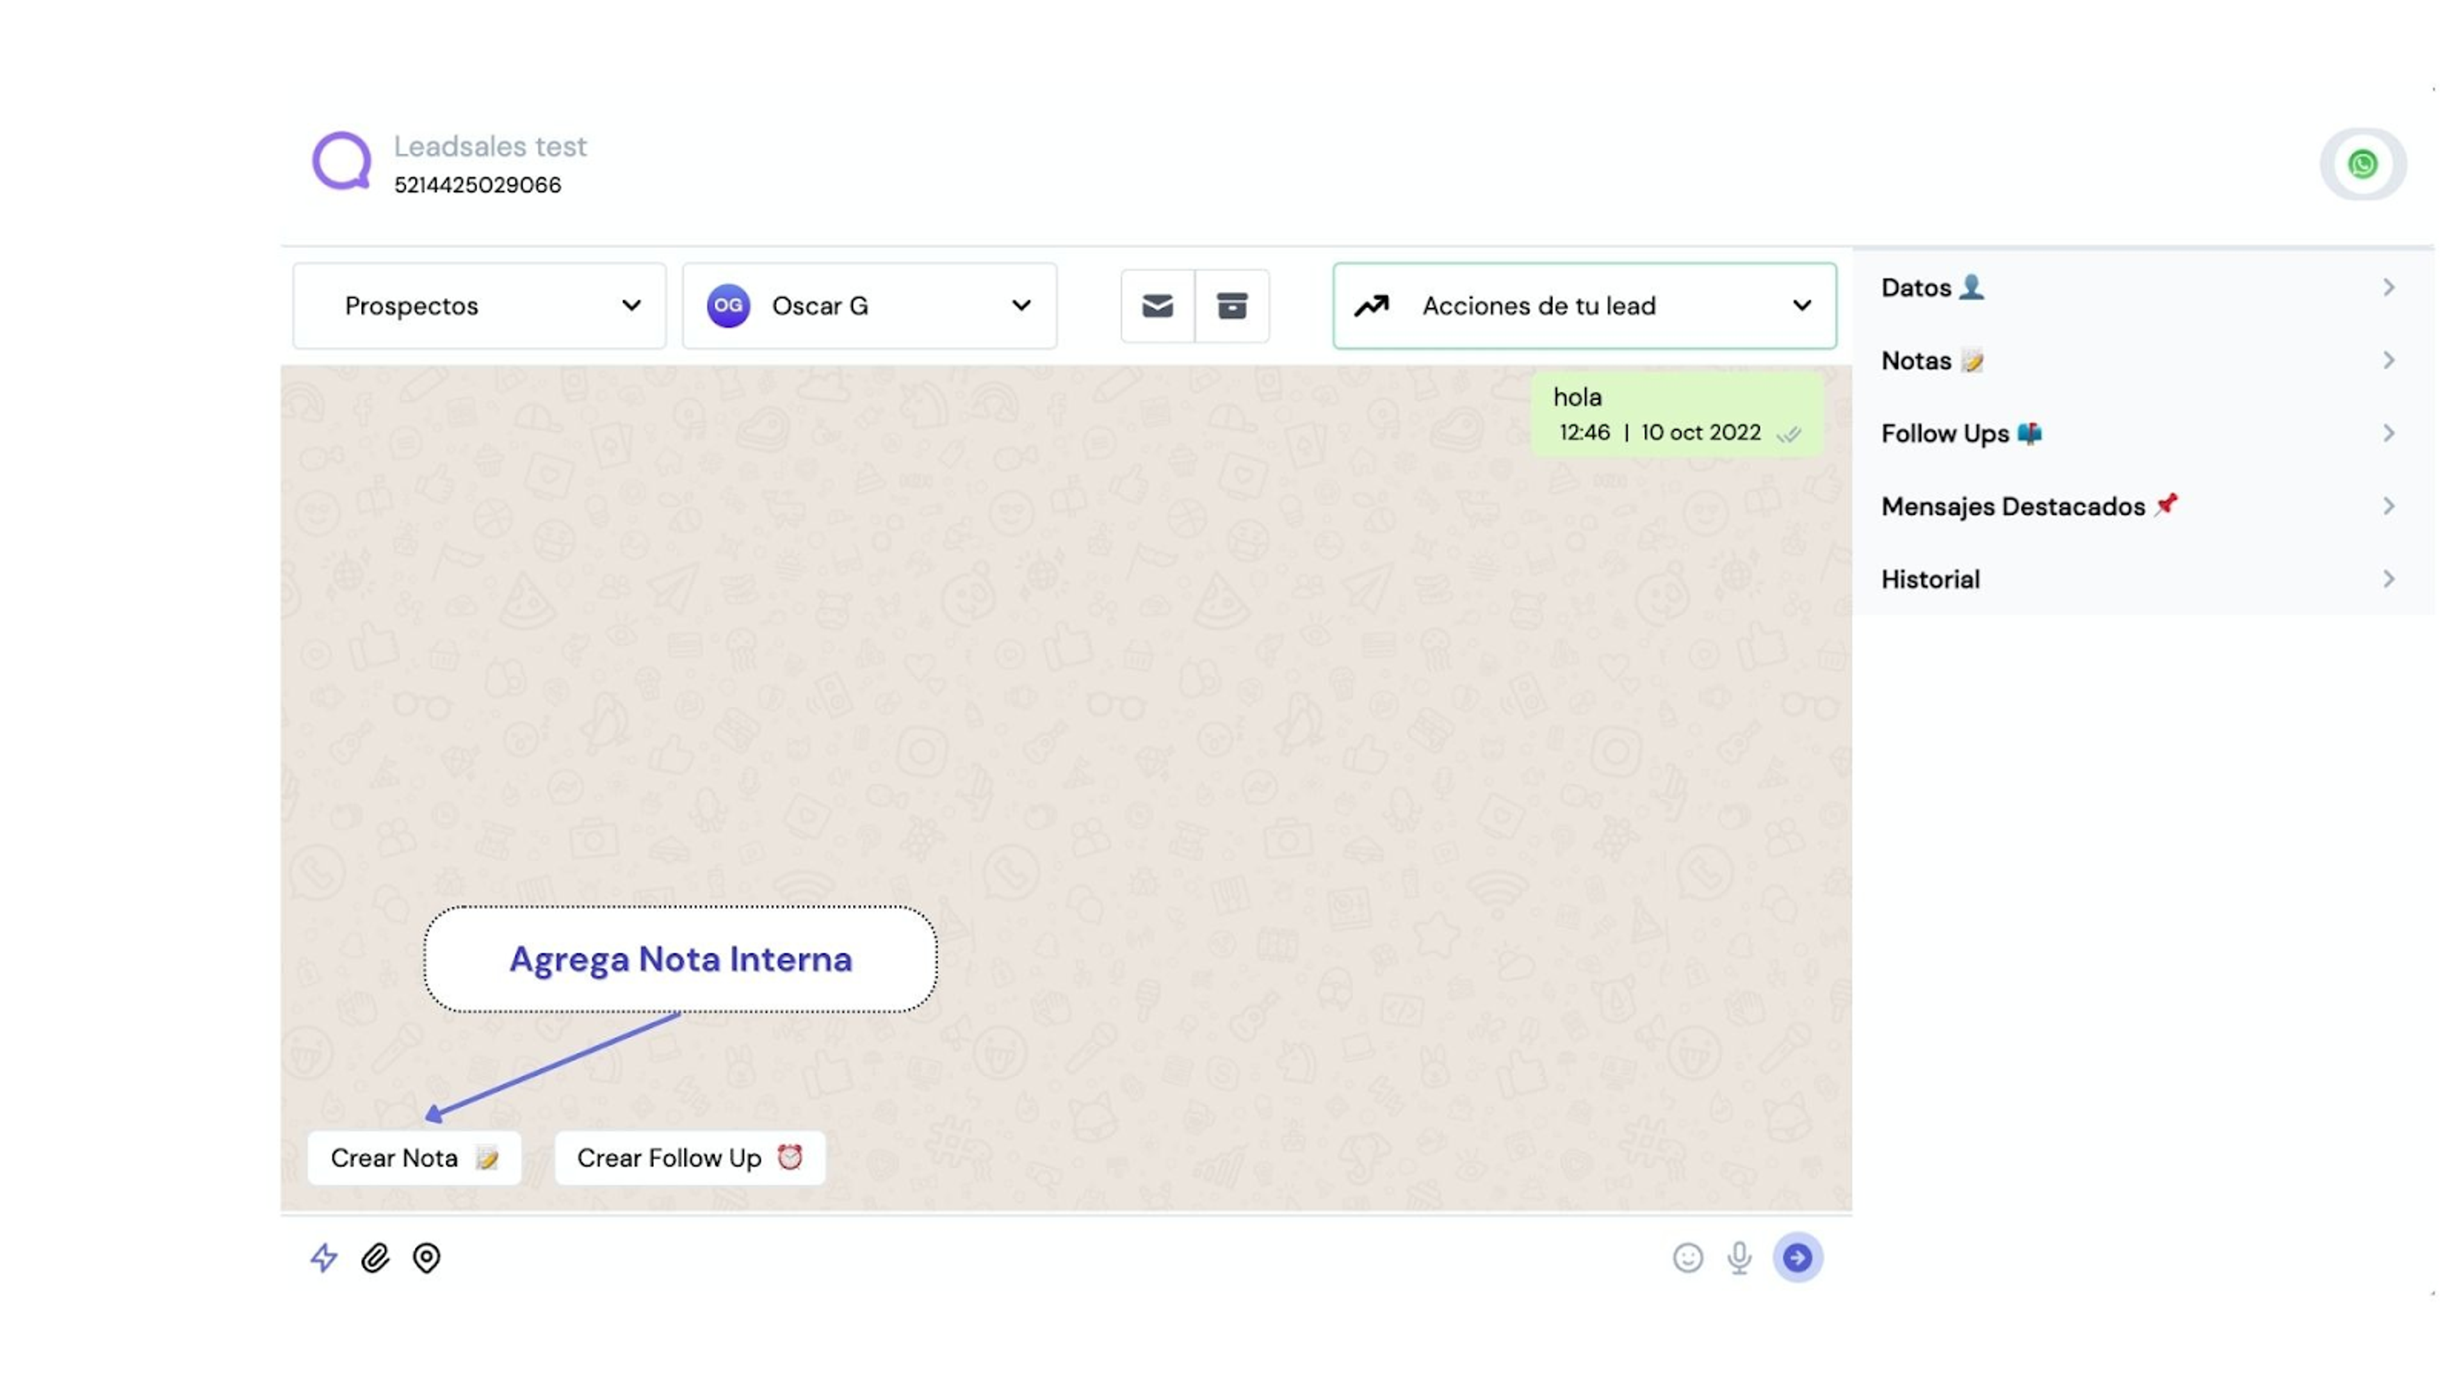2459x1383 pixels.
Task: Open quick replies lightning icon
Action: click(323, 1258)
